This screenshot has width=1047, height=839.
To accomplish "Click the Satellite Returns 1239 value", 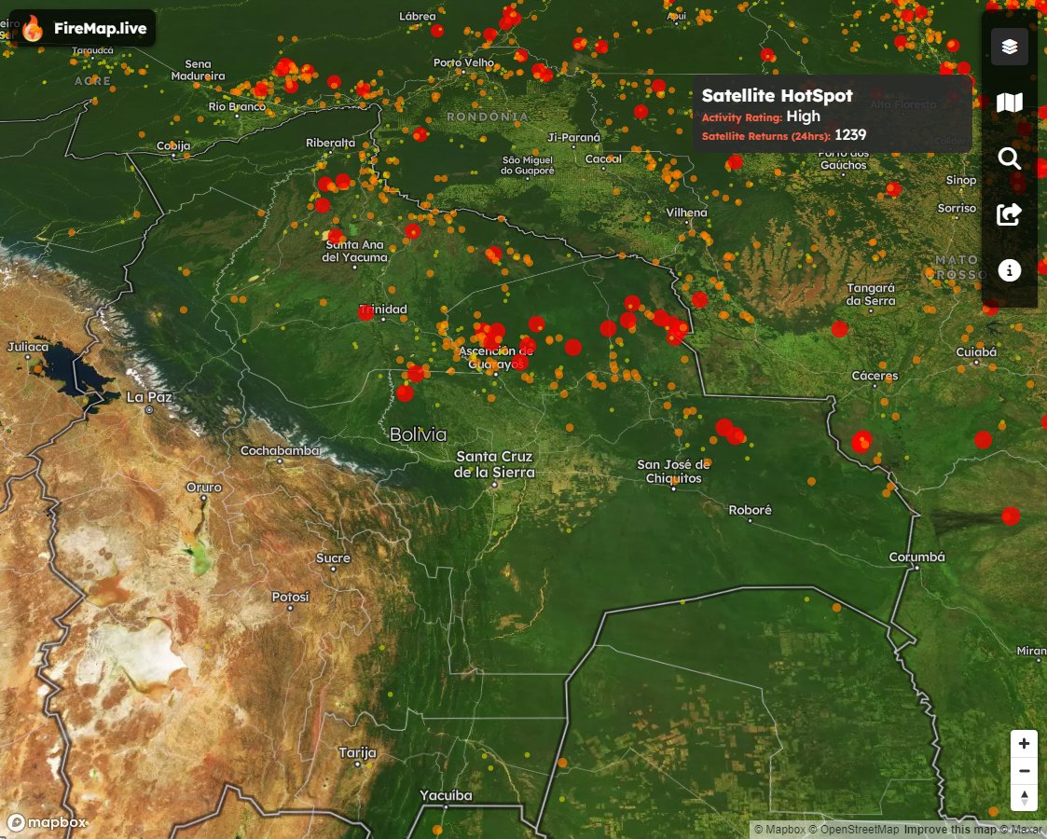I will click(850, 135).
